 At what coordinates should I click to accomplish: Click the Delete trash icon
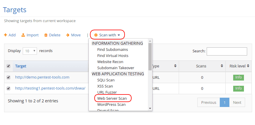pyautogui.click(x=46, y=35)
